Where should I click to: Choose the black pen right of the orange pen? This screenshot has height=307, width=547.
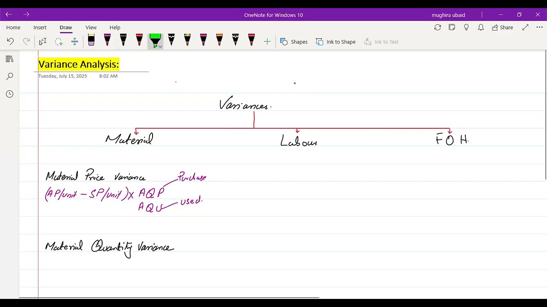235,40
